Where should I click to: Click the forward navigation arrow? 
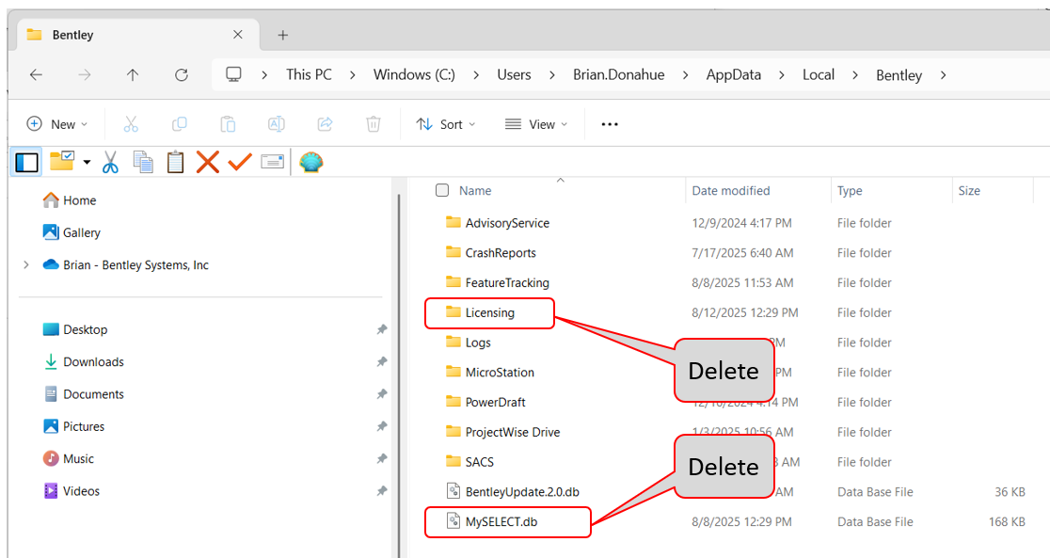(85, 75)
